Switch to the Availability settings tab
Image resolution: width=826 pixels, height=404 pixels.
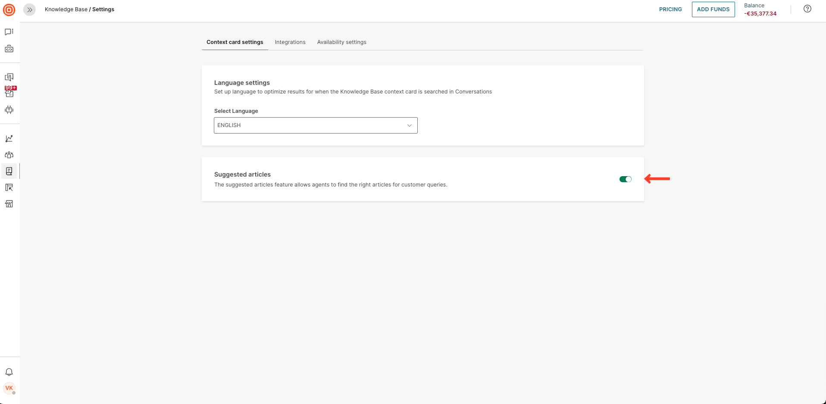[x=342, y=42]
